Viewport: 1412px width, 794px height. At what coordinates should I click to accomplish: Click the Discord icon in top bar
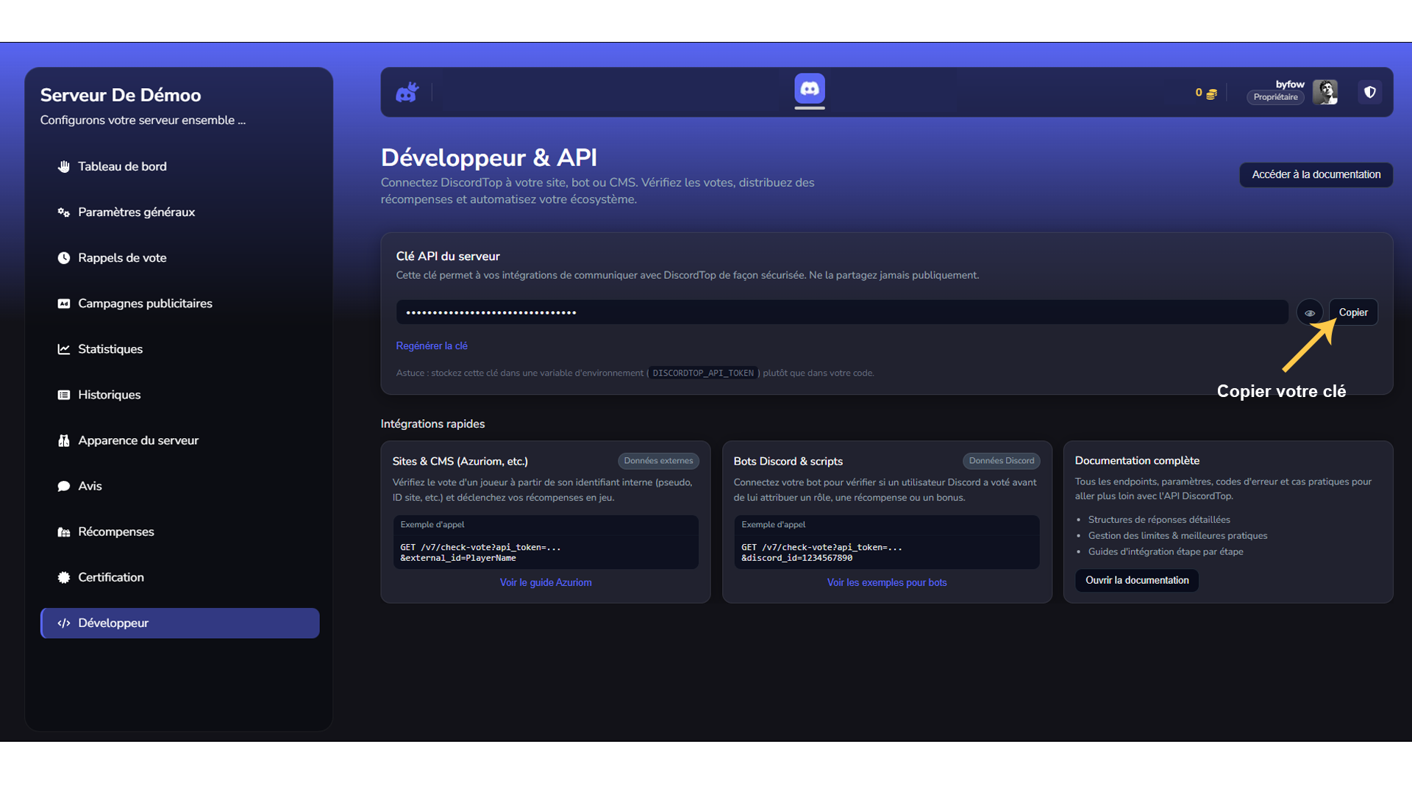809,89
